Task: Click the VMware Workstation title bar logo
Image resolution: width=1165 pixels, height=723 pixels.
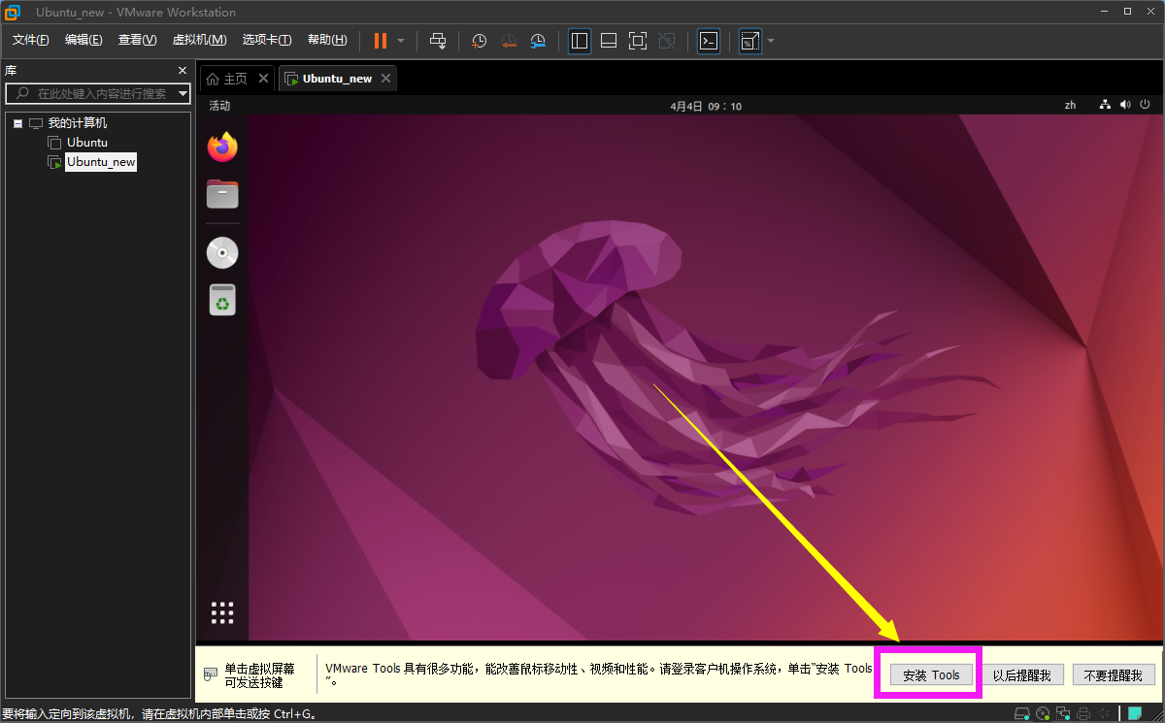Action: [13, 12]
